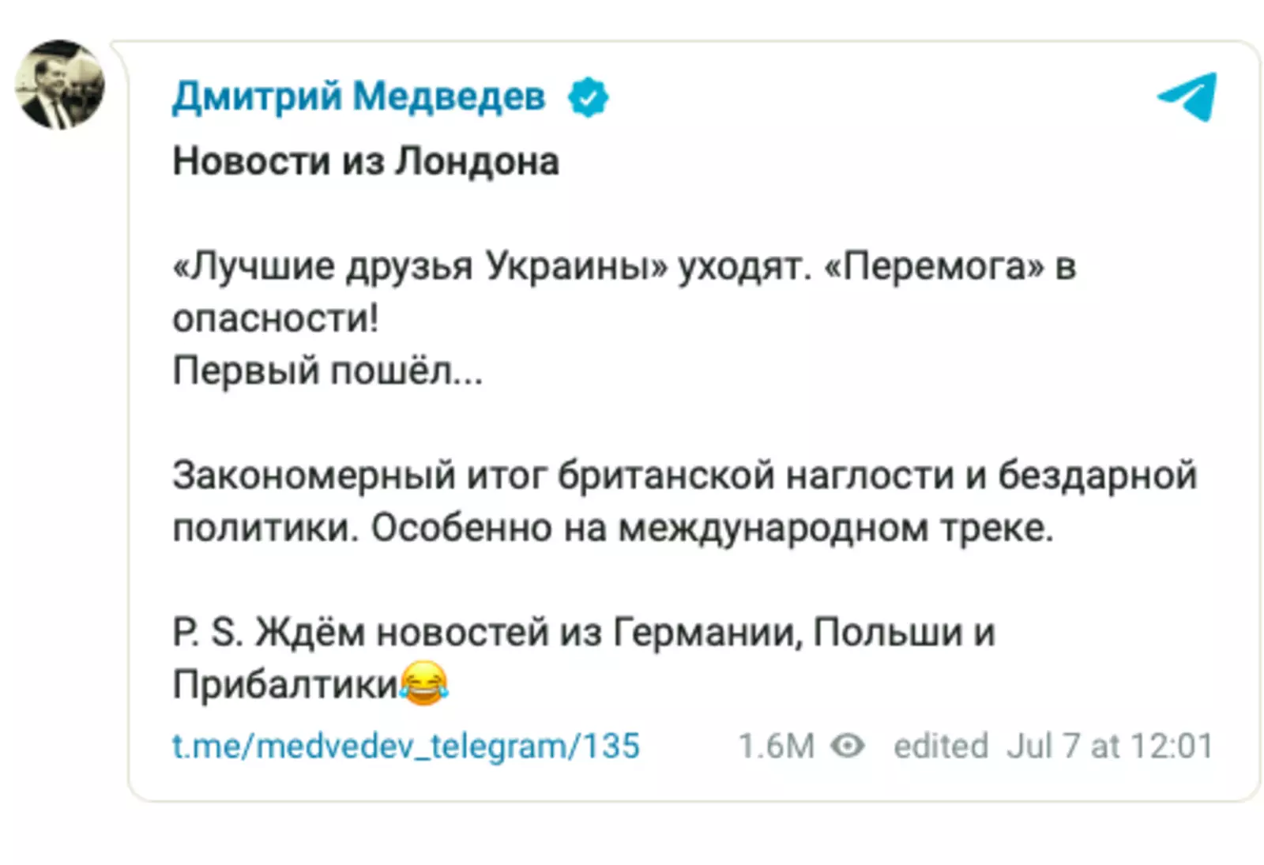This screenshot has width=1264, height=865.
Task: Click the line starting «Лучшие друзья Украины»
Action: [490, 266]
